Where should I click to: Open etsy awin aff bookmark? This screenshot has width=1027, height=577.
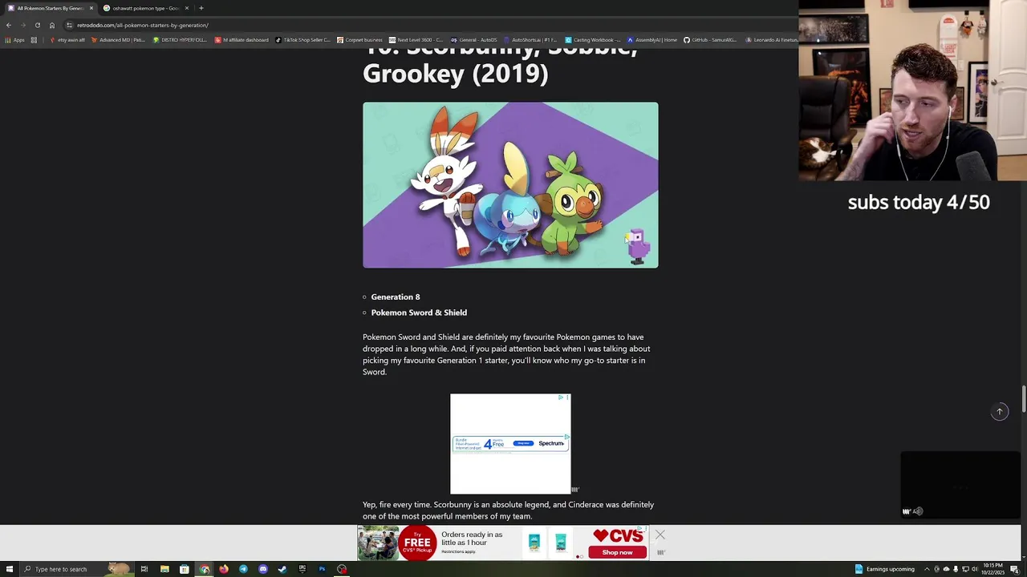point(67,40)
